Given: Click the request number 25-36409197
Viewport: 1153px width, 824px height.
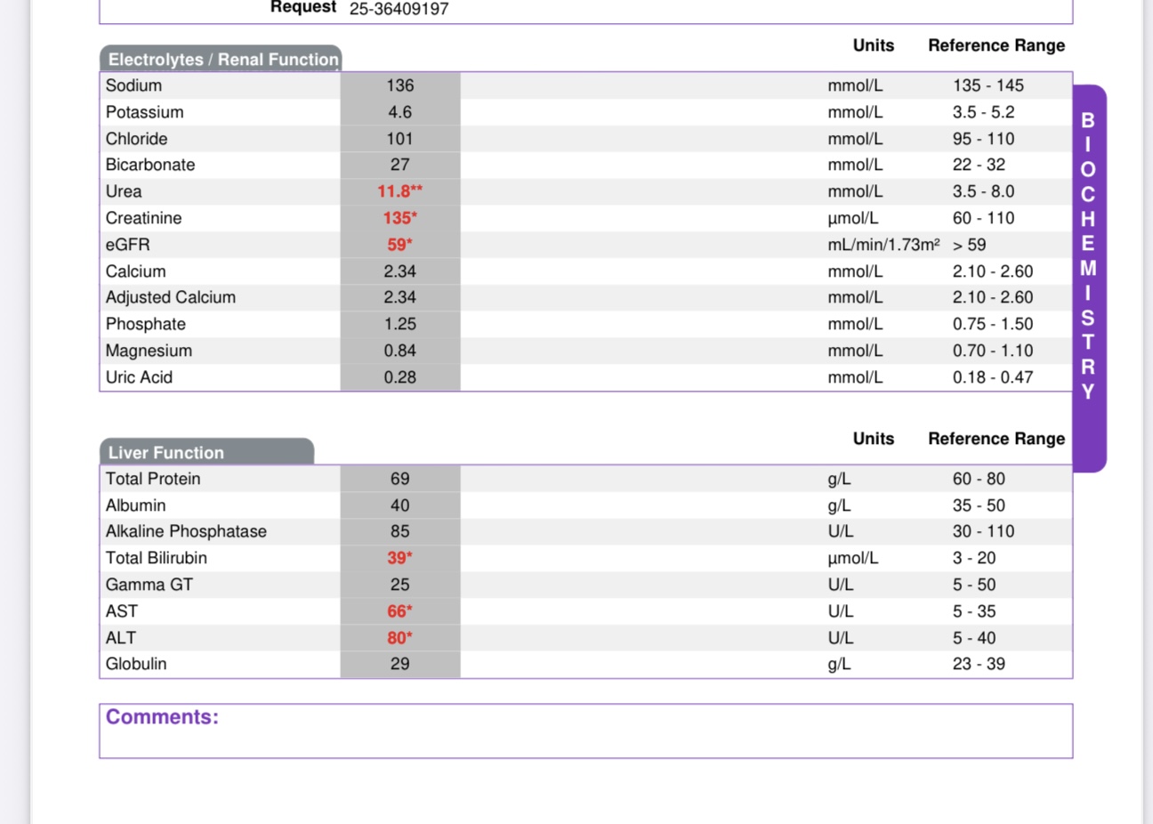Looking at the screenshot, I should click(399, 9).
